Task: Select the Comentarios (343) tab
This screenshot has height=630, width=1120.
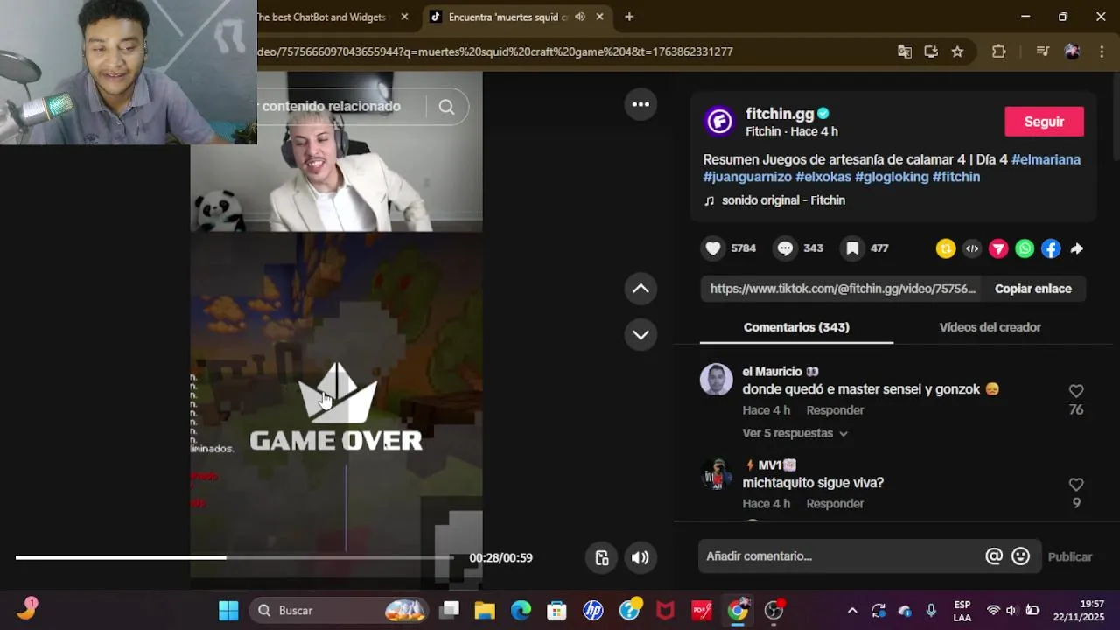Action: point(796,327)
